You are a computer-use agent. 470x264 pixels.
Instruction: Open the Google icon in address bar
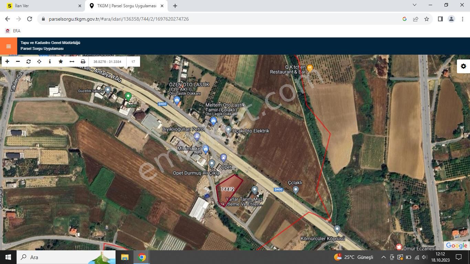click(405, 19)
